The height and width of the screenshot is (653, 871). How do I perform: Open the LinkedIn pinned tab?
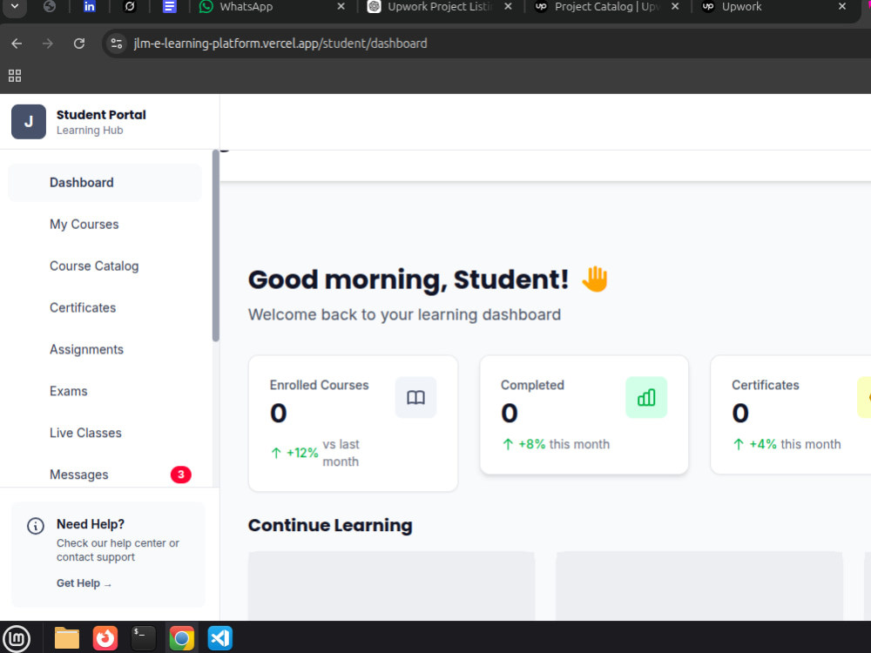[89, 7]
